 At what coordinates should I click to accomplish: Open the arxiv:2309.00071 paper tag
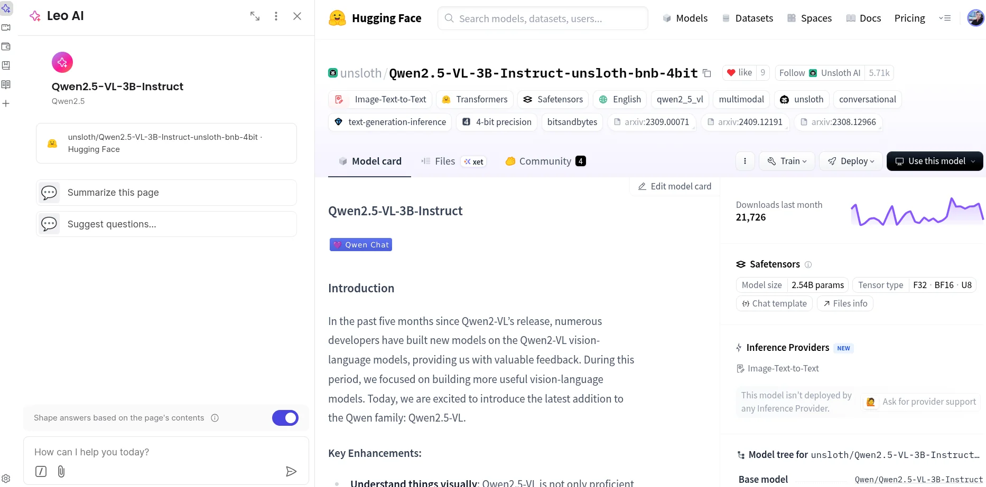click(x=651, y=122)
